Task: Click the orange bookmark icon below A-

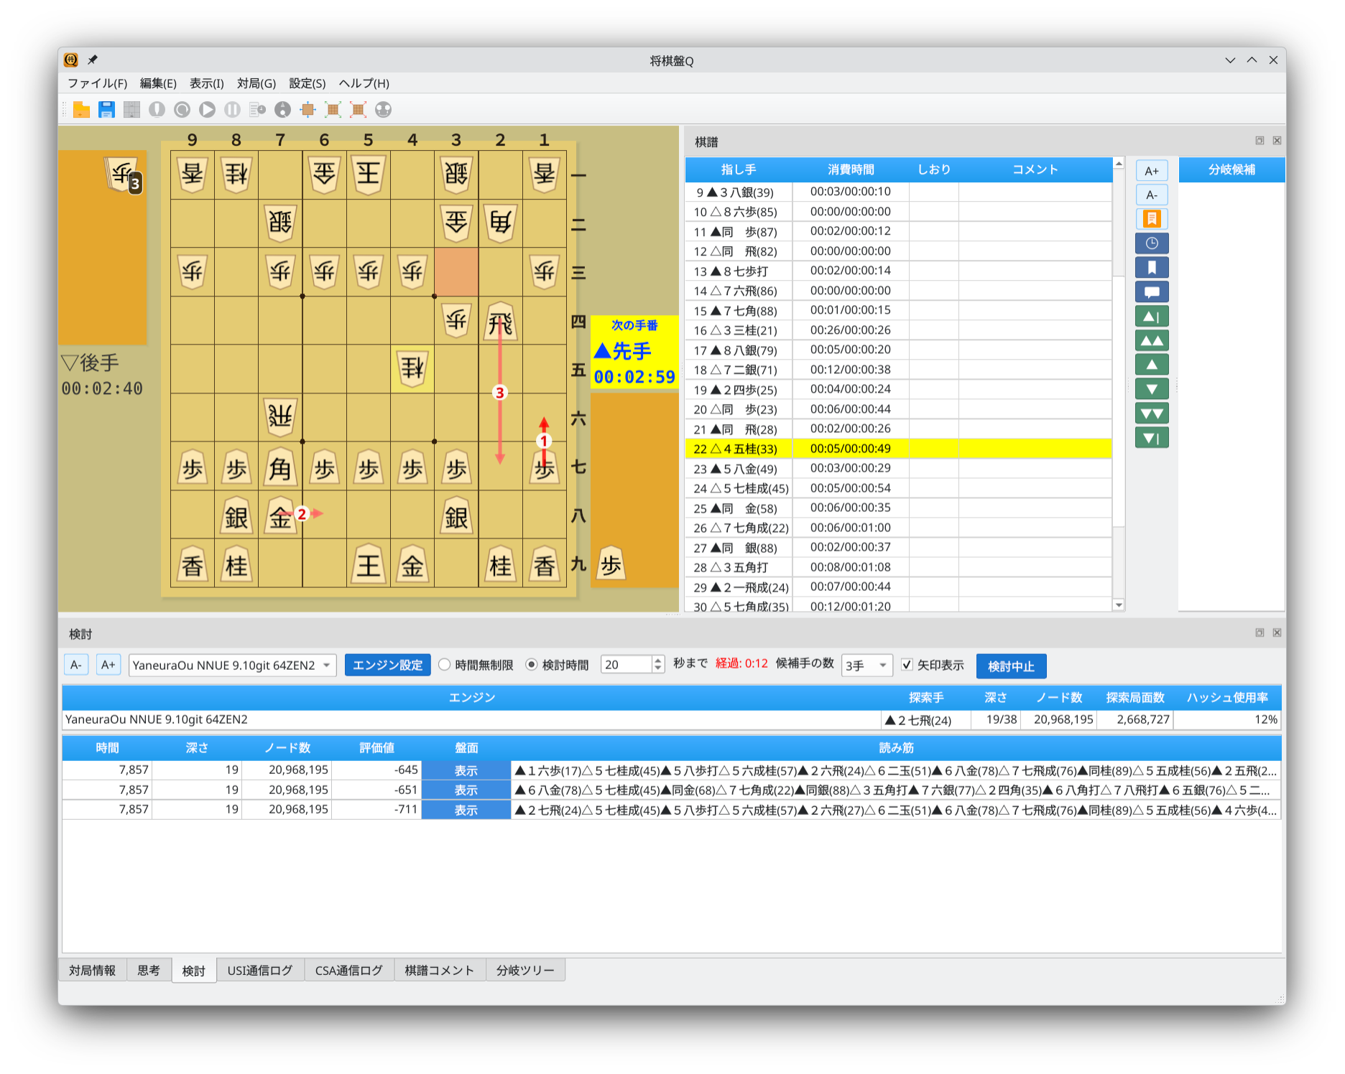Action: click(x=1152, y=219)
